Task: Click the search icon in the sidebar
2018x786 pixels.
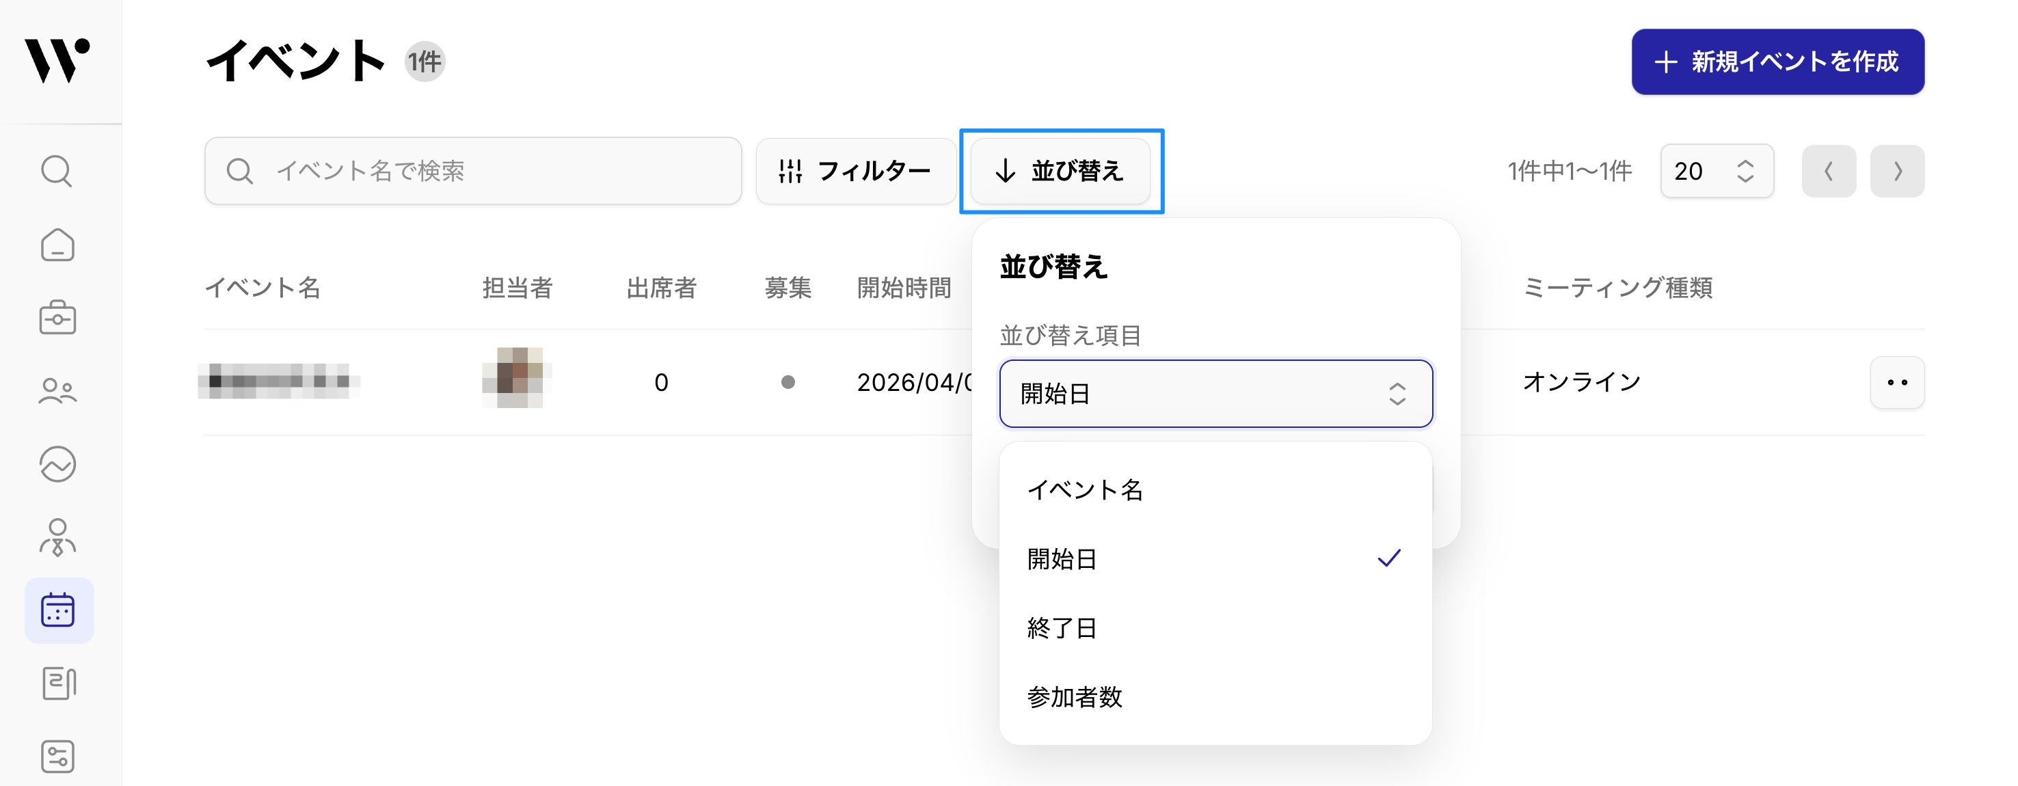Action: click(57, 171)
